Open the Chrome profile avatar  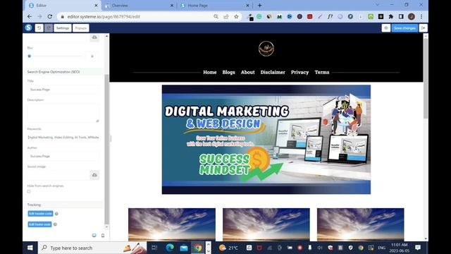[412, 17]
